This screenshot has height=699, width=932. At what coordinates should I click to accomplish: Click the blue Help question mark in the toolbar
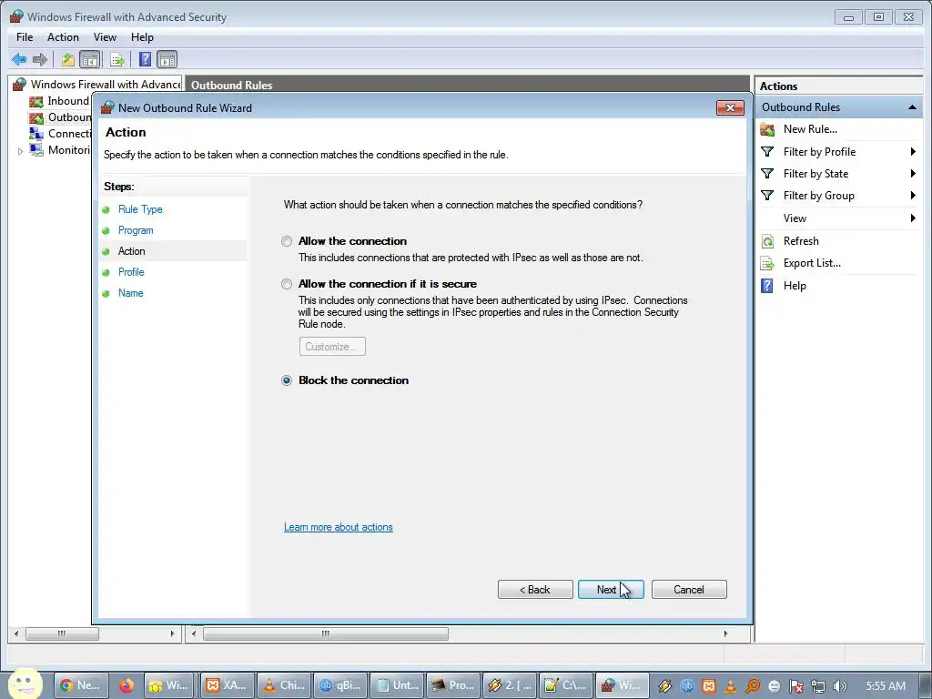click(145, 59)
